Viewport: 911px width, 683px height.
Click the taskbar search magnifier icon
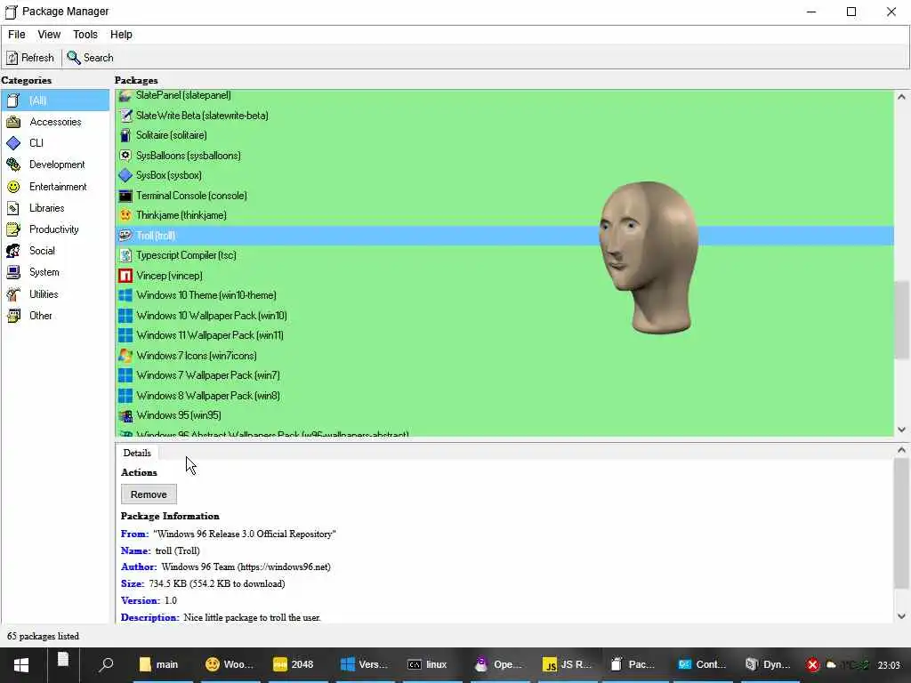(106, 664)
